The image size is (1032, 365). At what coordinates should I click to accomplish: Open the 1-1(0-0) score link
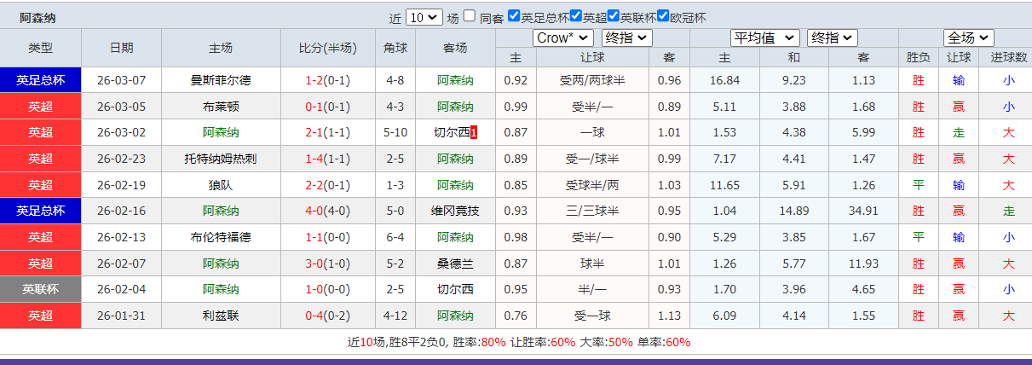[328, 237]
